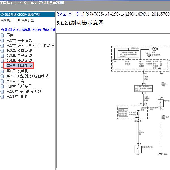Click the page icon beside 第5章
The height and width of the screenshot is (170, 170).
(2, 66)
